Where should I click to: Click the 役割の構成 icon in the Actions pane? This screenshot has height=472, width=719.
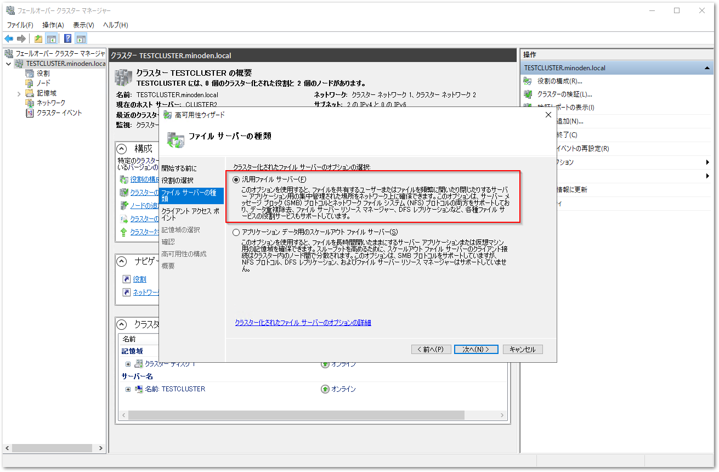(x=528, y=81)
